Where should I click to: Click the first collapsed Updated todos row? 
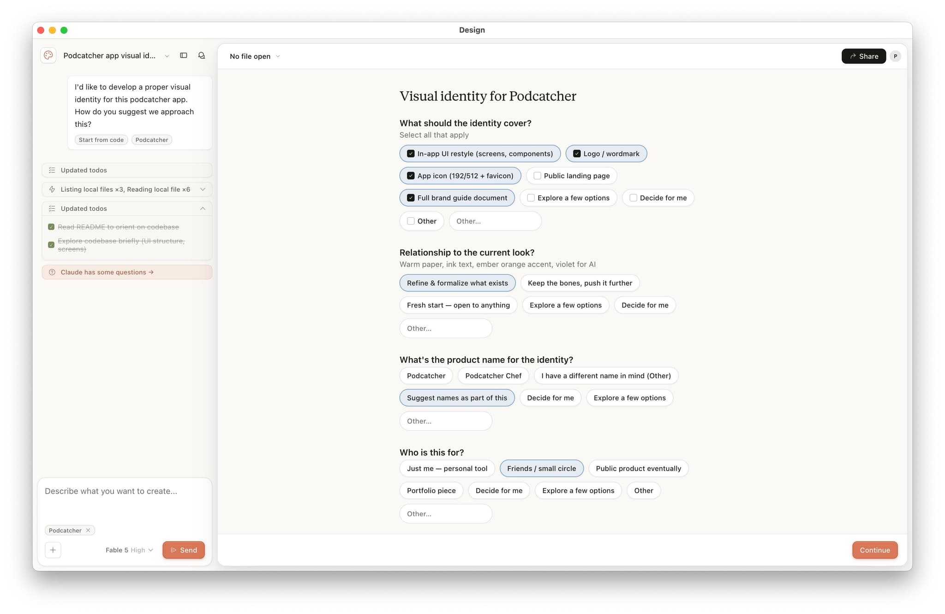pos(127,170)
